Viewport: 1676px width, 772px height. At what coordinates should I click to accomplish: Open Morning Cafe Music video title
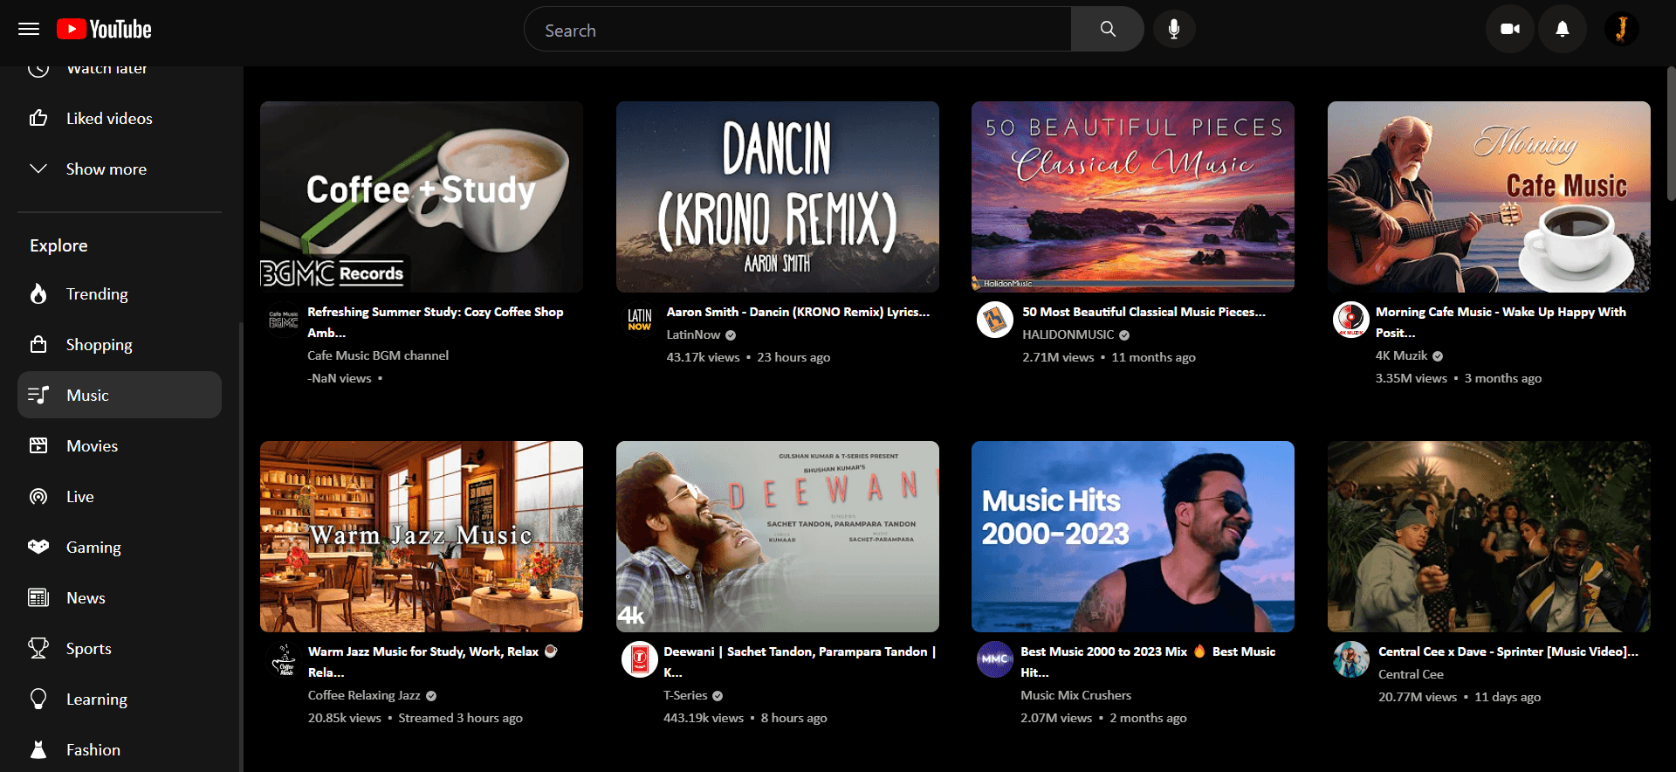pos(1501,321)
